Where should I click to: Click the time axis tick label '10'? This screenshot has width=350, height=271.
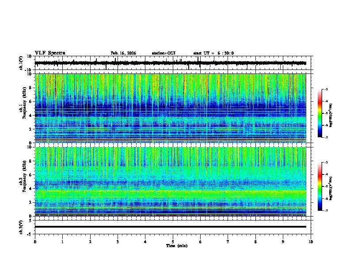coord(311,242)
